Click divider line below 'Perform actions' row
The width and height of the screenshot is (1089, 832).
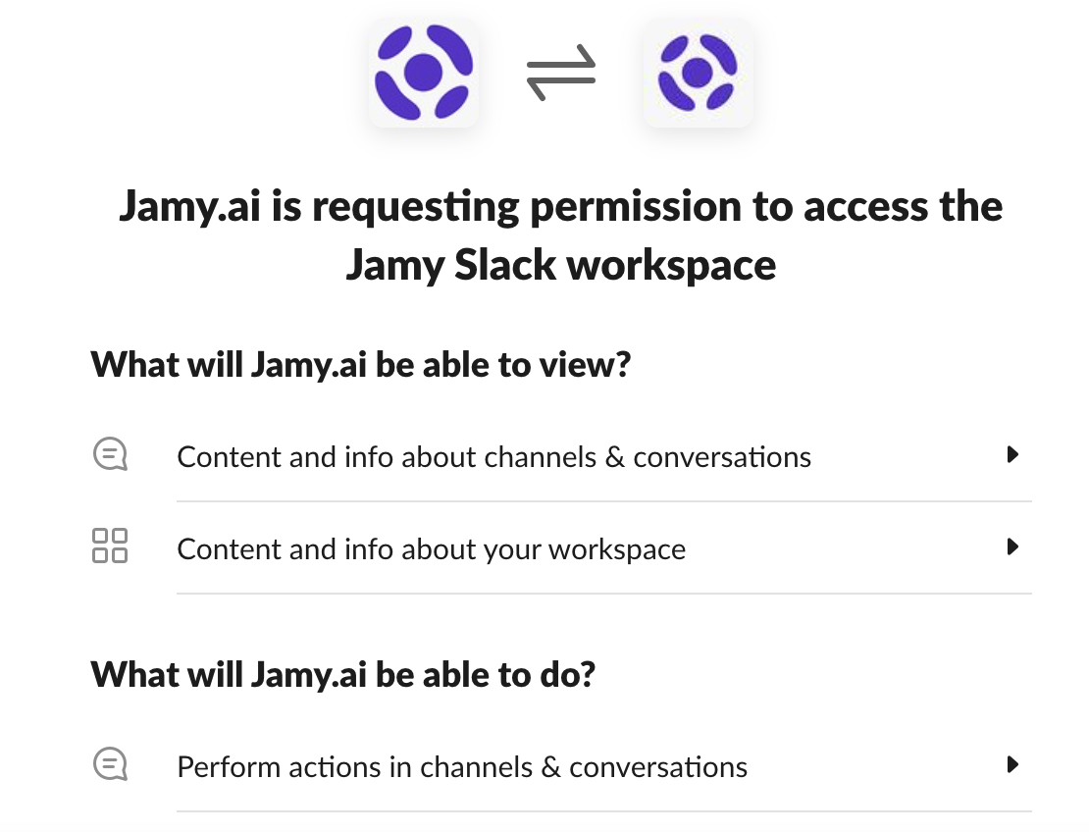(x=603, y=811)
